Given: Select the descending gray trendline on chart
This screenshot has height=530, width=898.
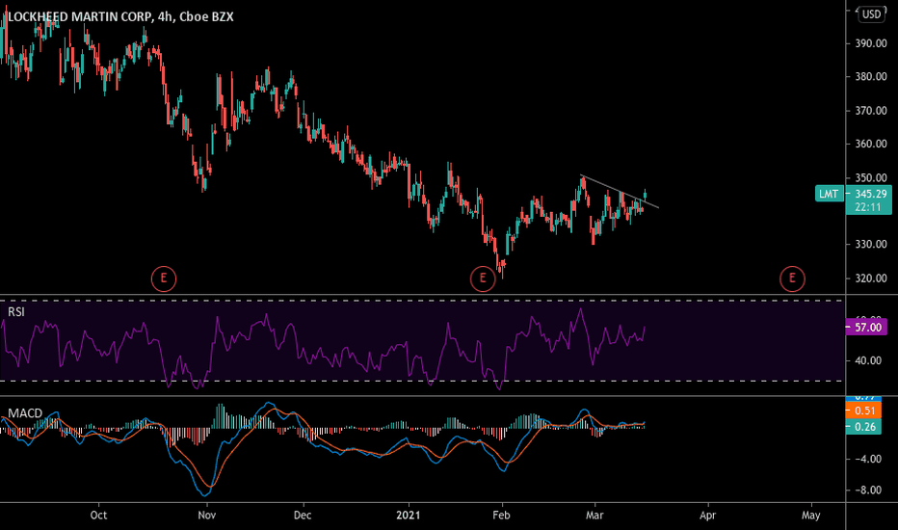Looking at the screenshot, I should 620,192.
